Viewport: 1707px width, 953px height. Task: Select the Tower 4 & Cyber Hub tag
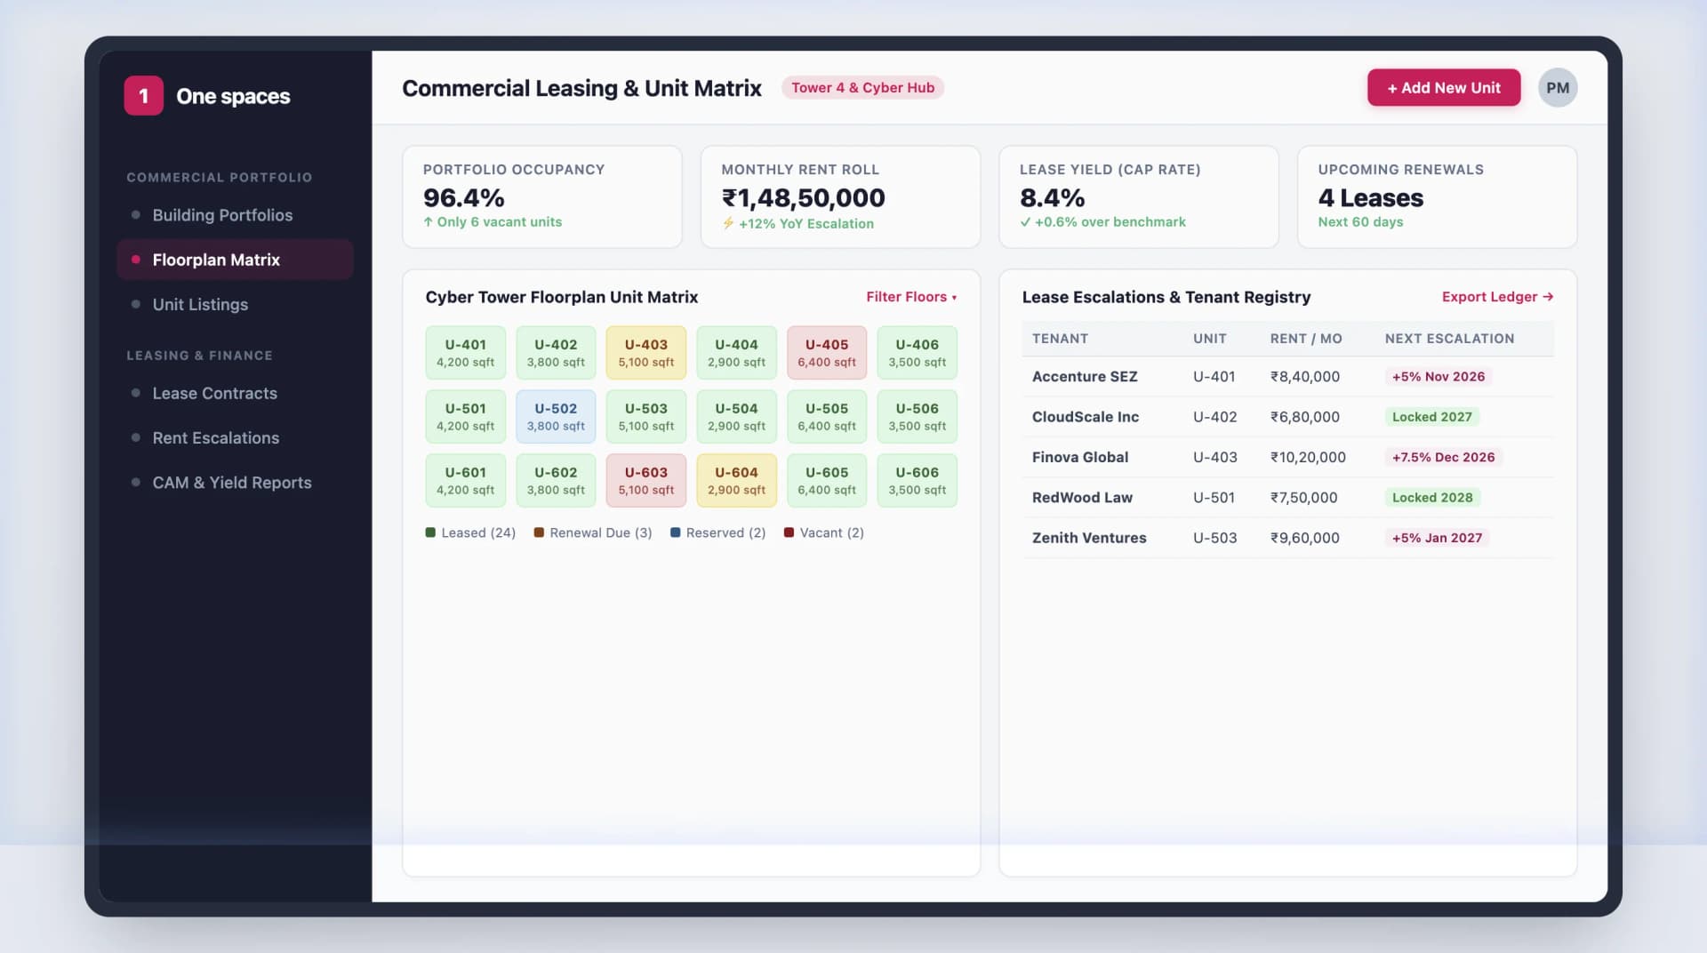click(x=862, y=88)
